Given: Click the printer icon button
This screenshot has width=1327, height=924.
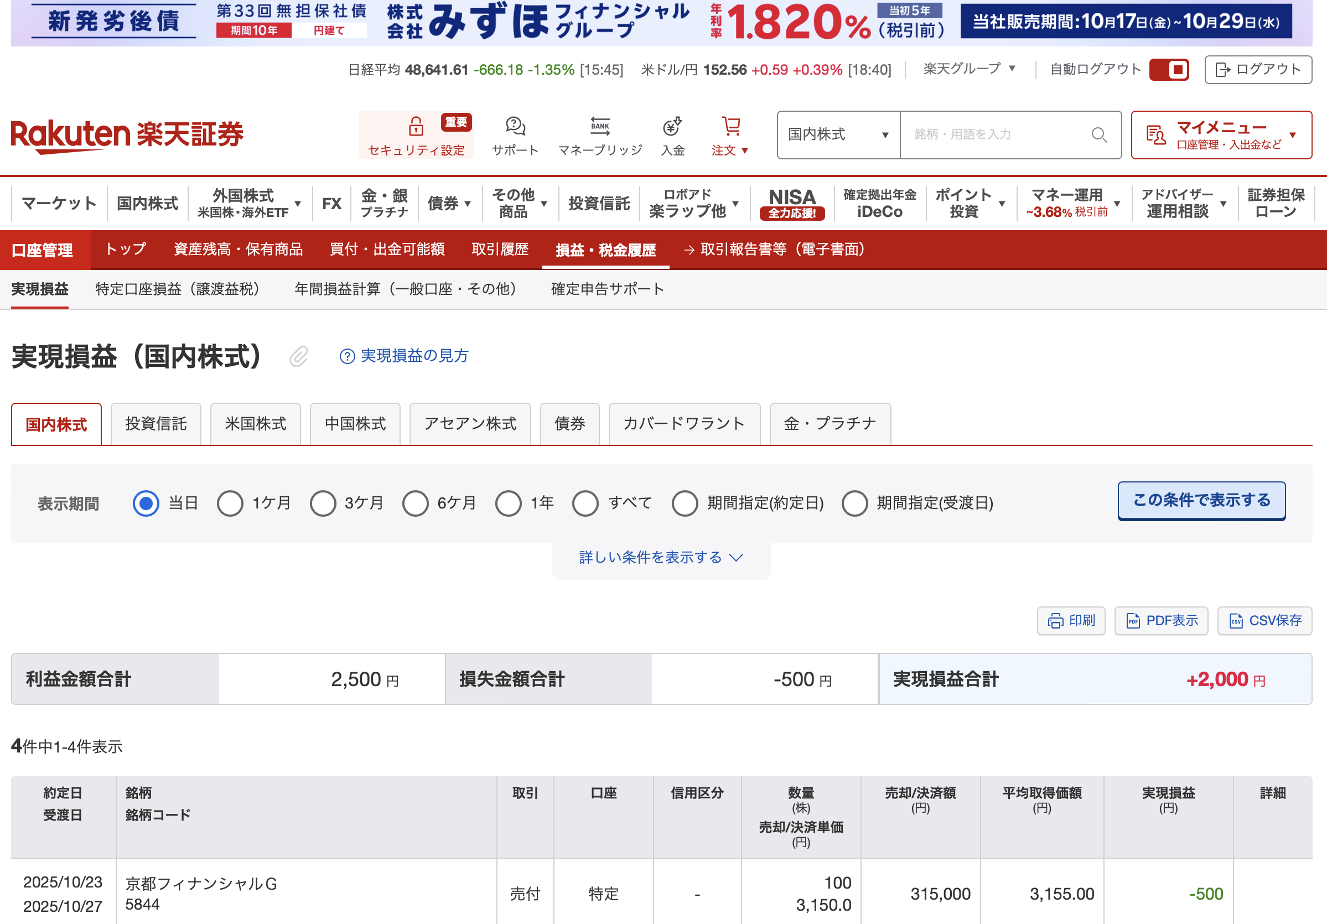Looking at the screenshot, I should (1055, 621).
